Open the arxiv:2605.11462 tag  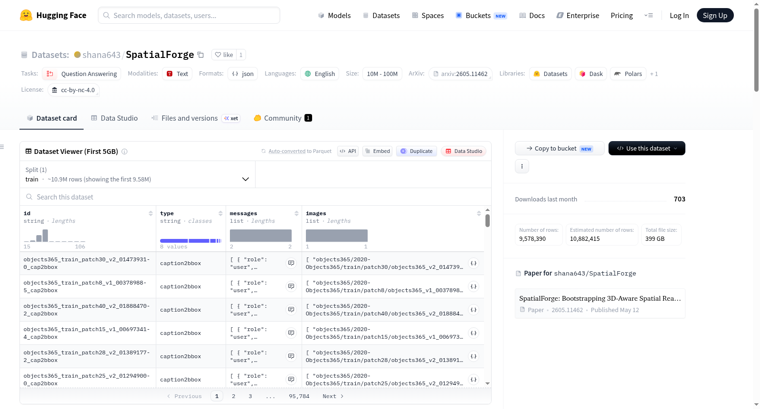(x=460, y=74)
